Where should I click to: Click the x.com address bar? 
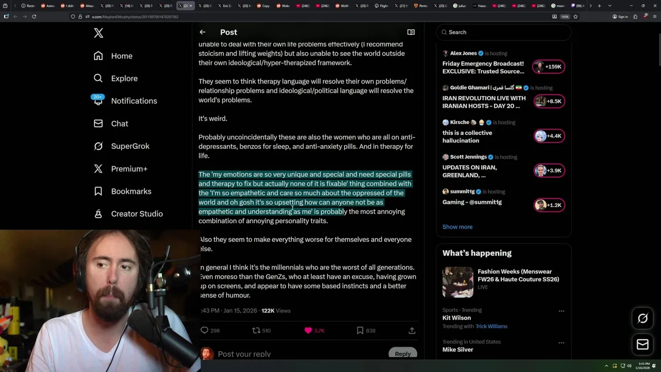click(x=310, y=17)
